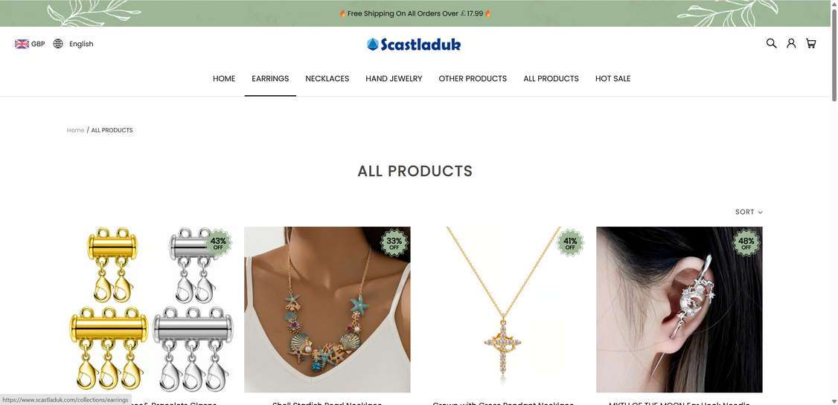
Task: Click the UK flag currency icon
Action: pos(22,44)
